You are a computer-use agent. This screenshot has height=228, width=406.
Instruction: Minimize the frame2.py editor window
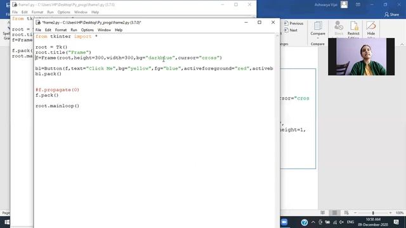[246, 23]
